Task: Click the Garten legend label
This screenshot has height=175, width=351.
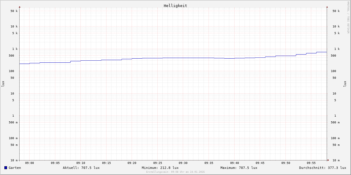Action: [15, 168]
